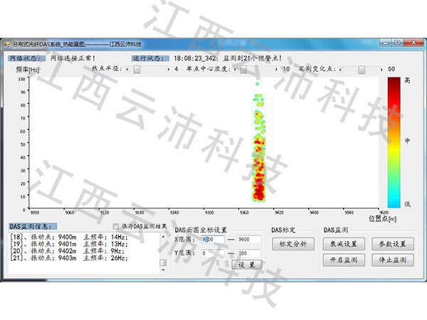Click left arrow of 笔刷变化点 slider
The width and height of the screenshot is (427, 320).
(340, 70)
